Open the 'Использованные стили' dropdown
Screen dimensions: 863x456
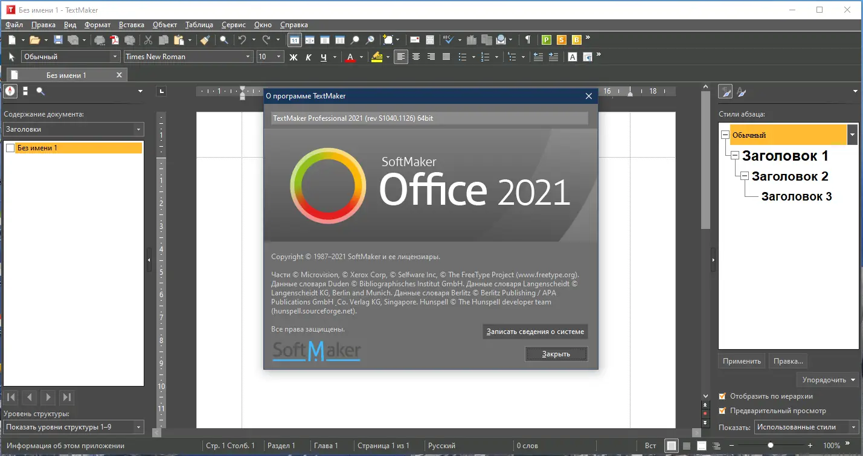(x=806, y=427)
